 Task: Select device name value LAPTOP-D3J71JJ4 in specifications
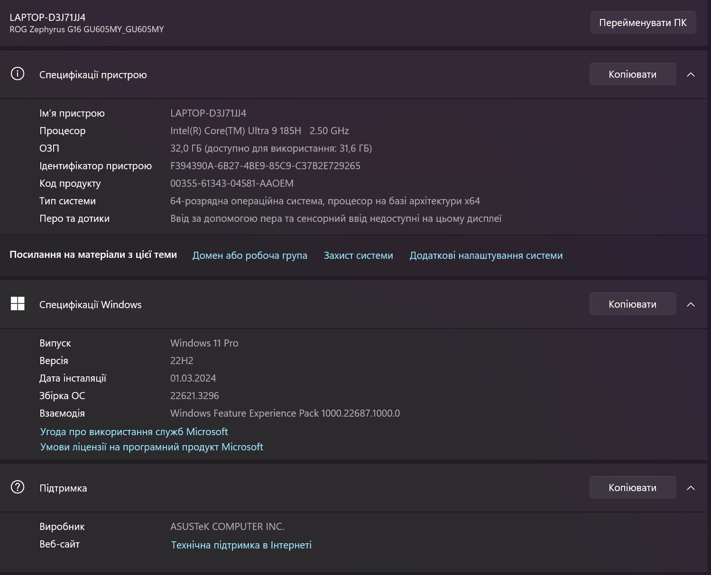tap(208, 113)
